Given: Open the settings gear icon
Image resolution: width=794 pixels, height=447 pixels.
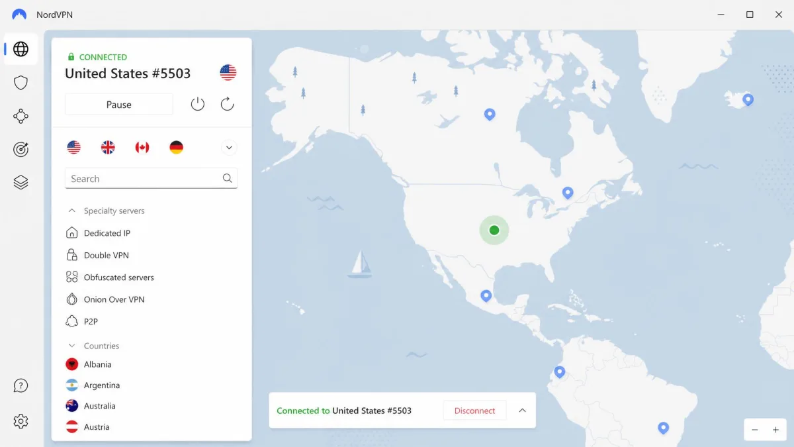Looking at the screenshot, I should tap(21, 421).
